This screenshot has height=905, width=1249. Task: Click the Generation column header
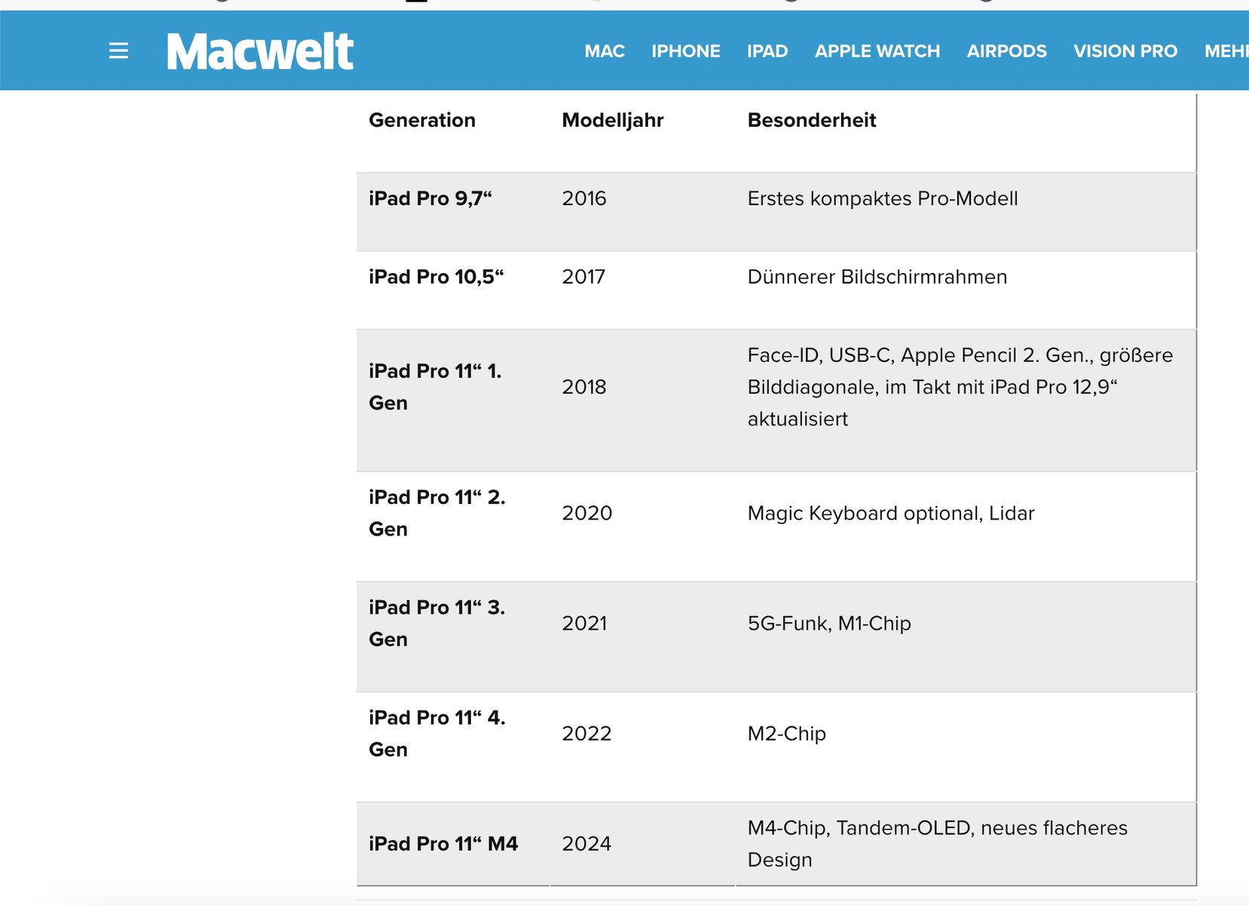pos(422,120)
